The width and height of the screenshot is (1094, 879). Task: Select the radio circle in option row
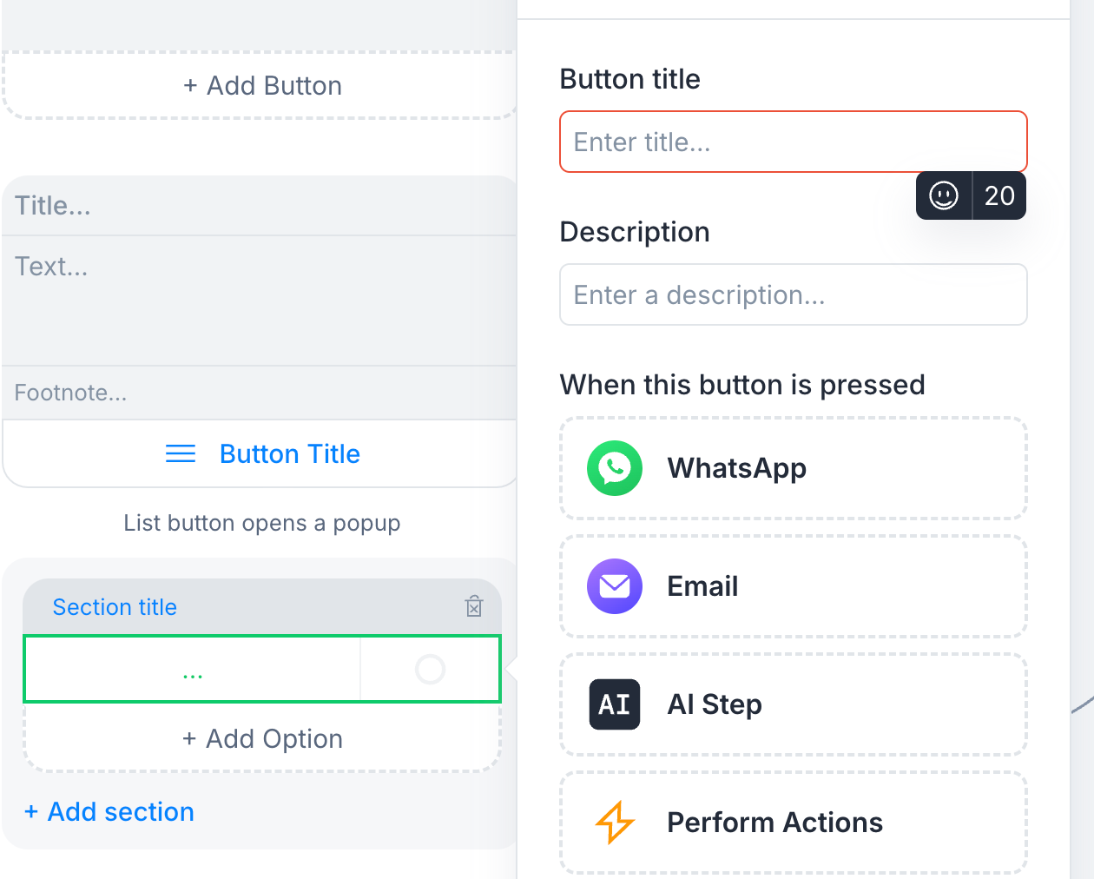pos(431,670)
